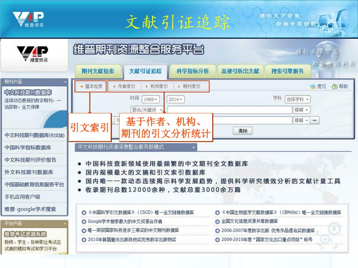Select the 高被引析出文献 tab
358x268 pixels.
pos(240,71)
